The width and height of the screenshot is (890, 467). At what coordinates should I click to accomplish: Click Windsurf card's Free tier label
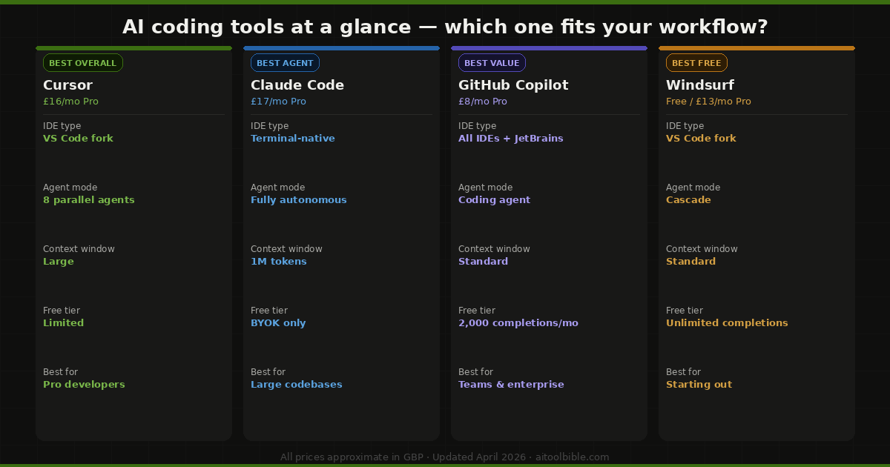click(x=685, y=311)
